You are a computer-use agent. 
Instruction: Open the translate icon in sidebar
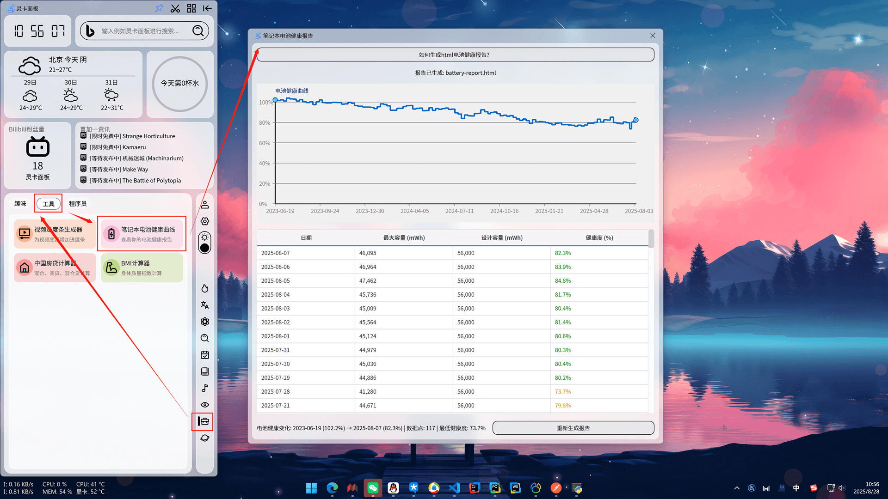click(x=205, y=305)
